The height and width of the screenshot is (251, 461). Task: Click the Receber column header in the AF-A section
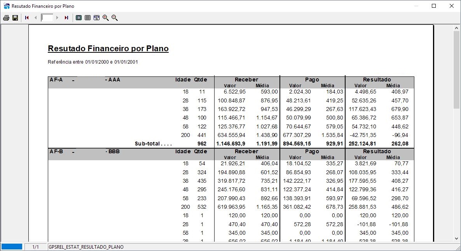tap(246, 80)
